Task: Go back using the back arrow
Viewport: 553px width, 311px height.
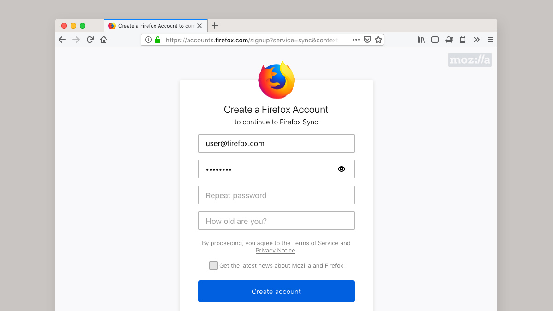Action: pos(62,40)
